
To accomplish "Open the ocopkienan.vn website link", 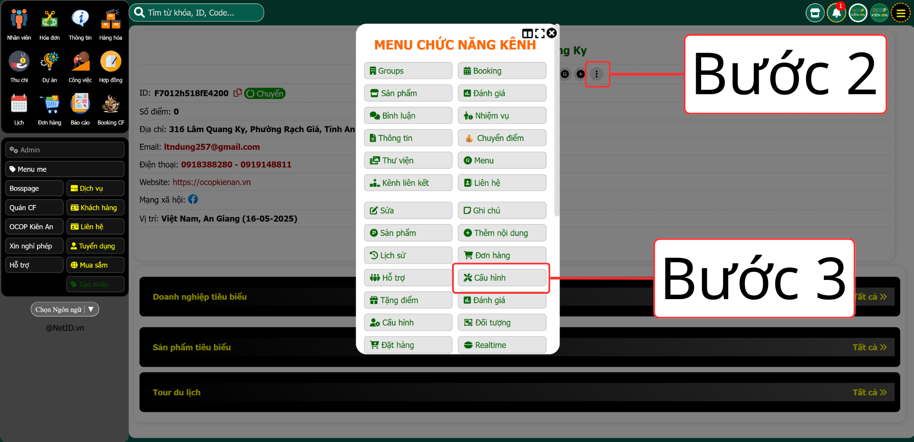I will click(212, 182).
